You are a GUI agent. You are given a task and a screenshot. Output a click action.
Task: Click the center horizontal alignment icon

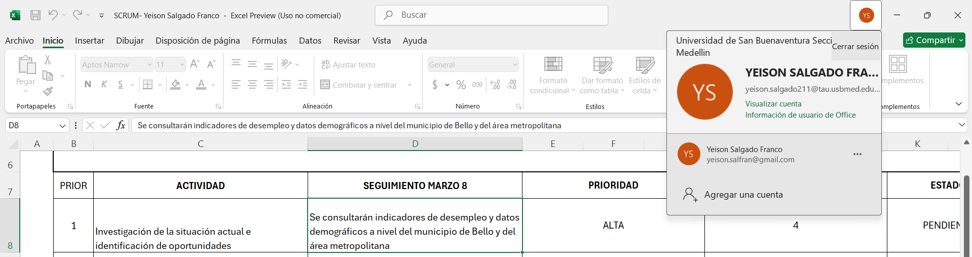(252, 85)
